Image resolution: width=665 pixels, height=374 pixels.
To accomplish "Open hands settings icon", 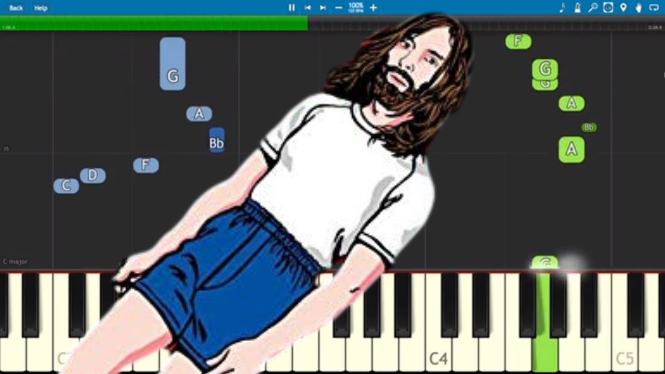I will coord(639,8).
